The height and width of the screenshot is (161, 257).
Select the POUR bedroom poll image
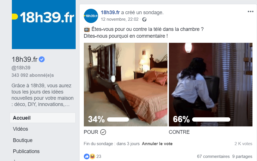pyautogui.click(x=126, y=84)
